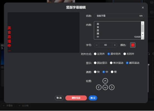Decrease font size with minus button

[x=97, y=45]
